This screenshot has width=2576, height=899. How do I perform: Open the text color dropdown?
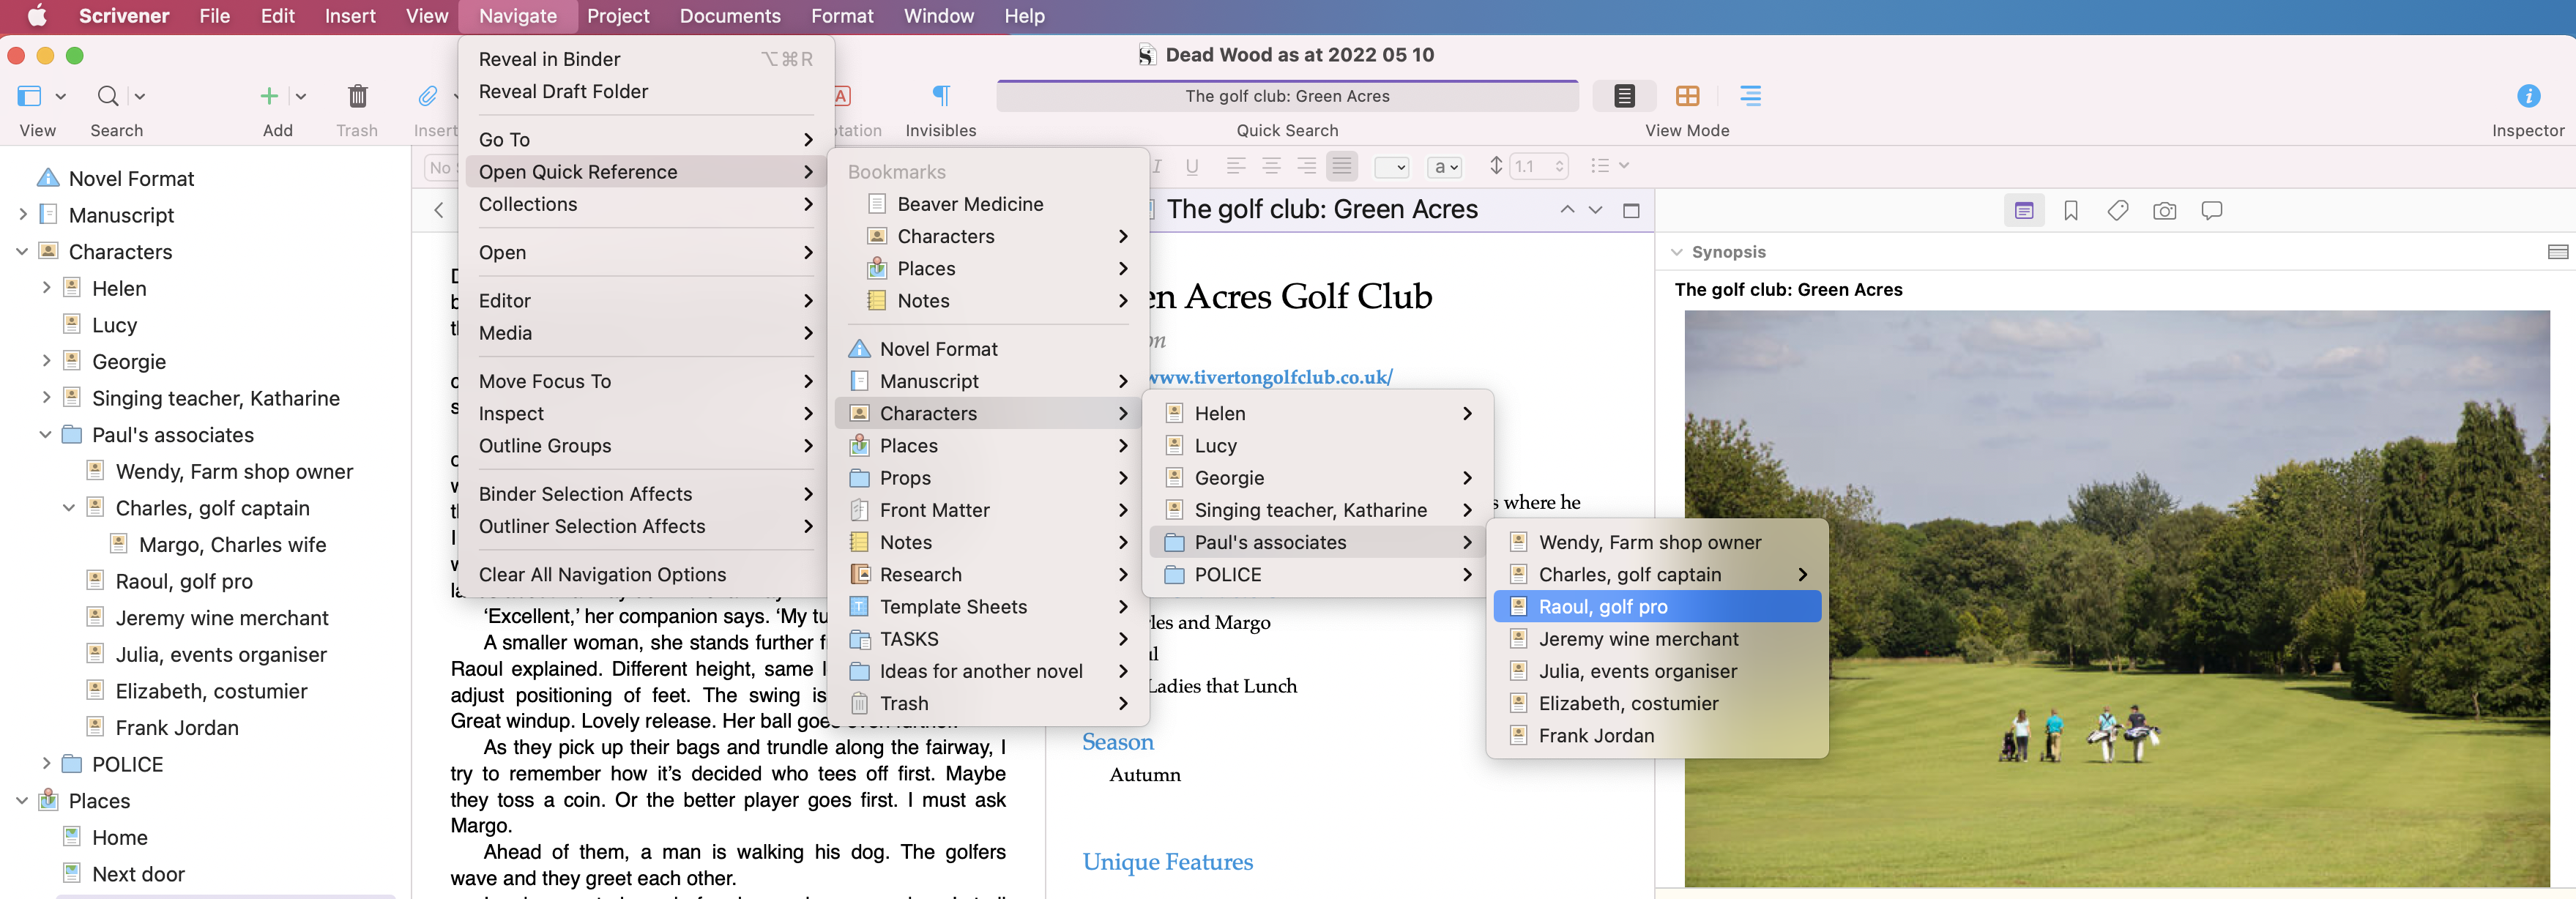coord(1391,167)
